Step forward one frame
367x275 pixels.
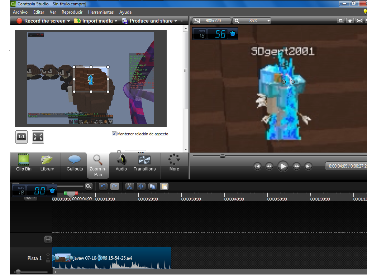[x=296, y=166]
